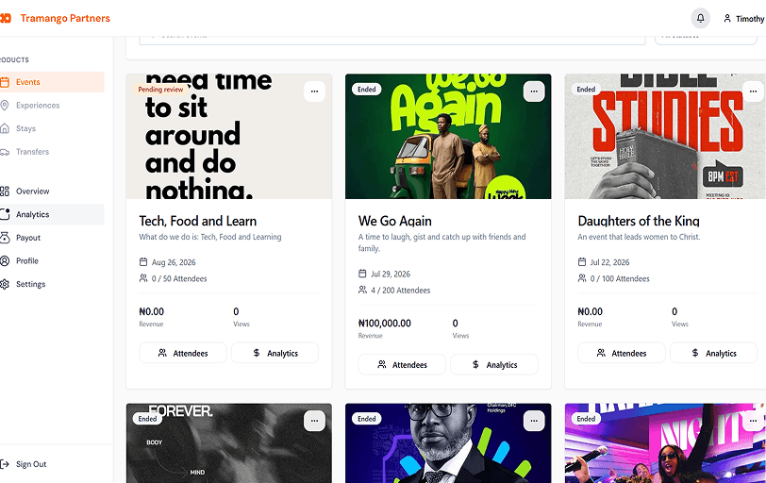The height and width of the screenshot is (483, 766).
Task: View Attendees for We Go Again
Action: tap(402, 365)
